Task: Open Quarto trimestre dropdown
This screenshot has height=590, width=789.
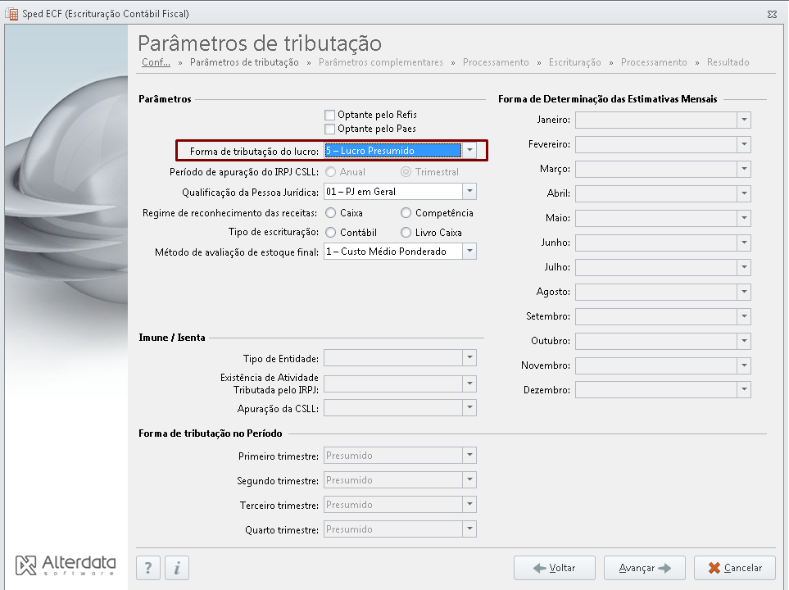Action: pos(469,529)
